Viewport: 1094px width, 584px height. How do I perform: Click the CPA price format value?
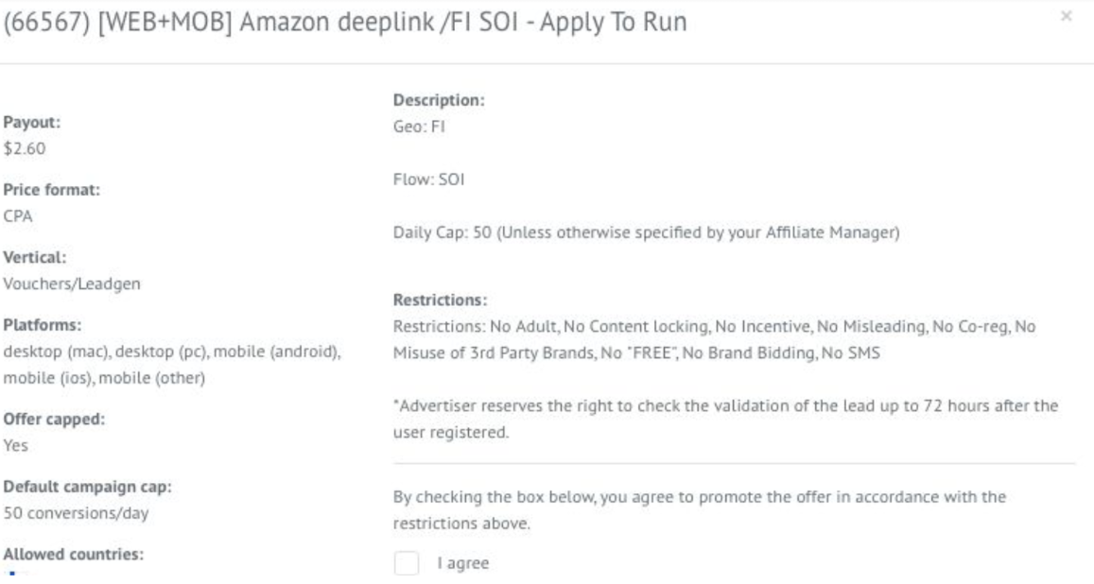tap(17, 216)
